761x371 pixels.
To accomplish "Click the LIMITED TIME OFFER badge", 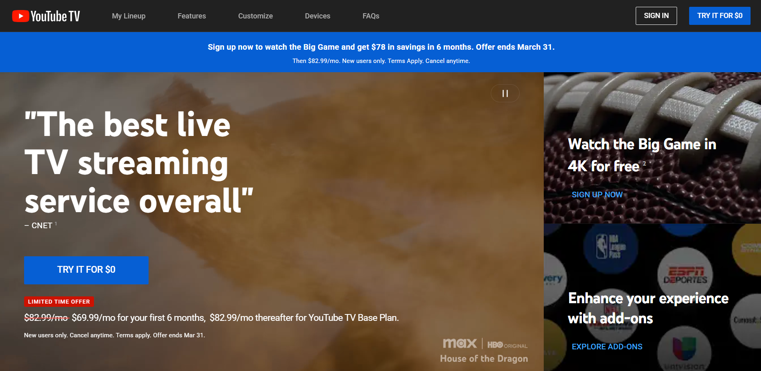I will 59,302.
